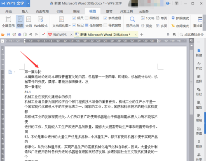Switch to the 页面布局 ribbon tab
The image size is (206, 161).
42,12
